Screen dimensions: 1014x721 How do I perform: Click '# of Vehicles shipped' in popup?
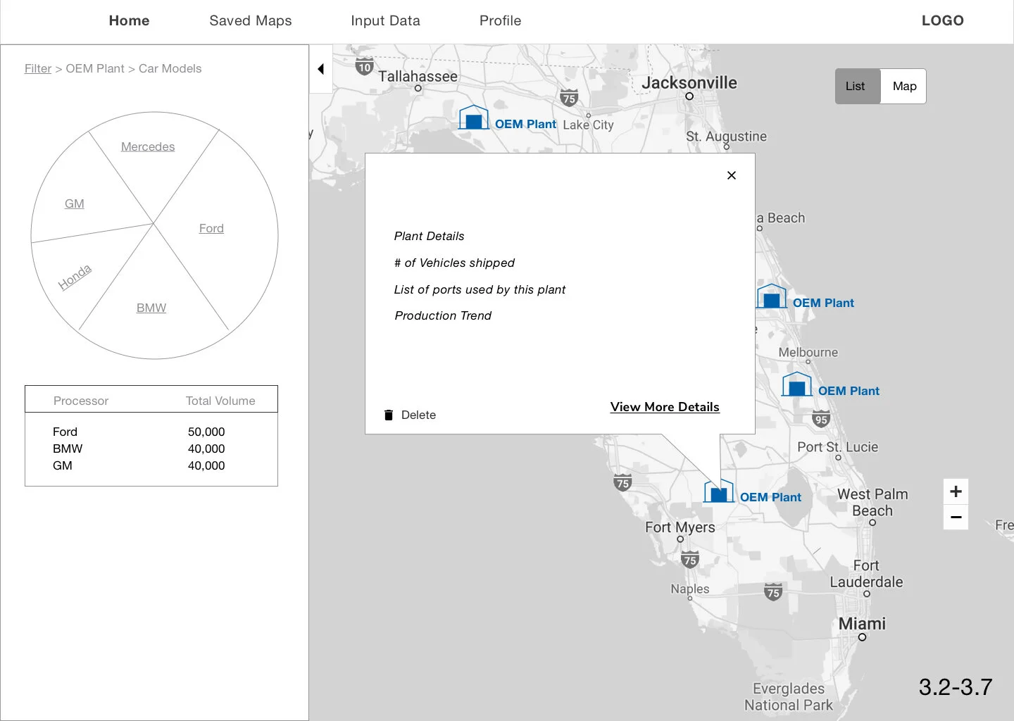coord(454,263)
